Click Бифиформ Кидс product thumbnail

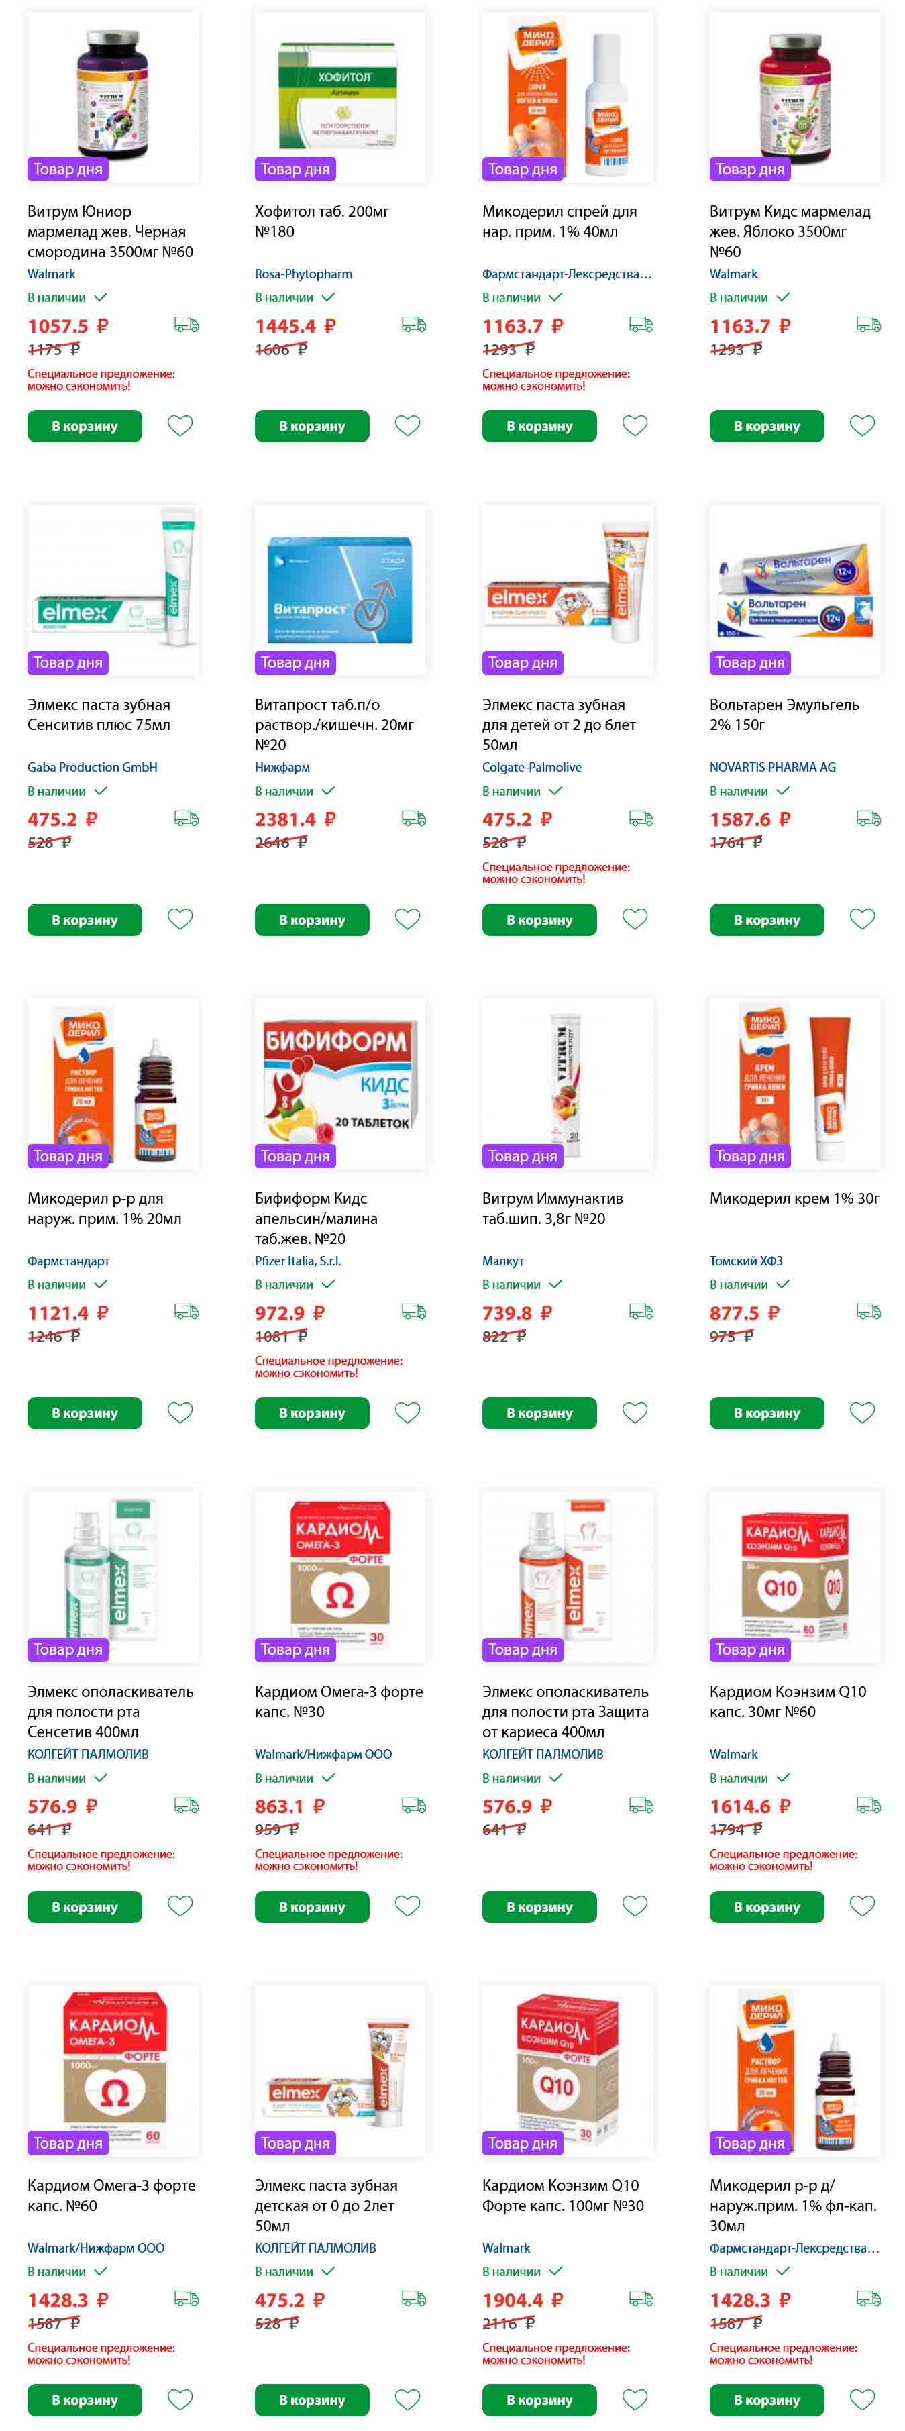(x=339, y=1084)
